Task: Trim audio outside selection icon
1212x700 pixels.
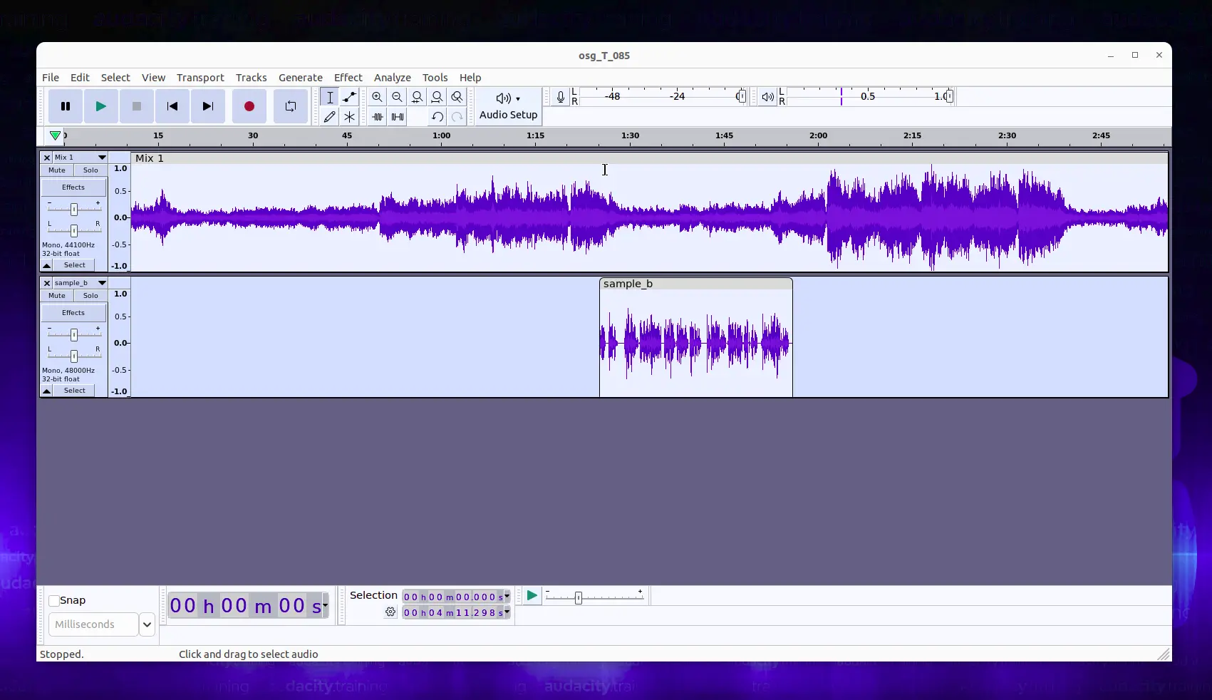Action: 378,116
